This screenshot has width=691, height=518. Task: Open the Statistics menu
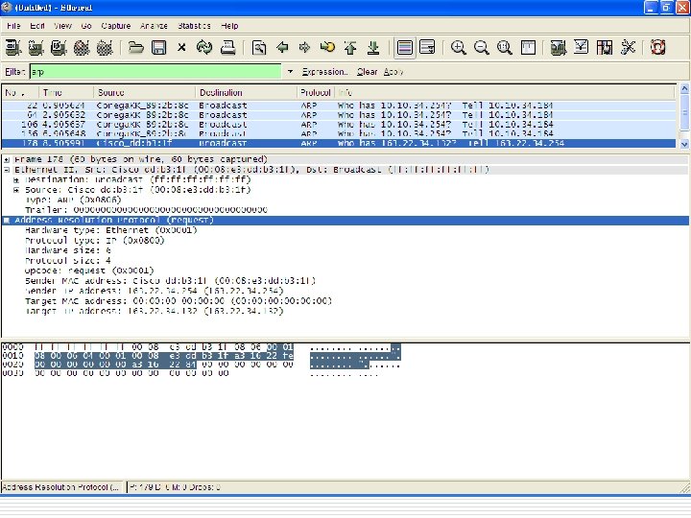pos(194,26)
